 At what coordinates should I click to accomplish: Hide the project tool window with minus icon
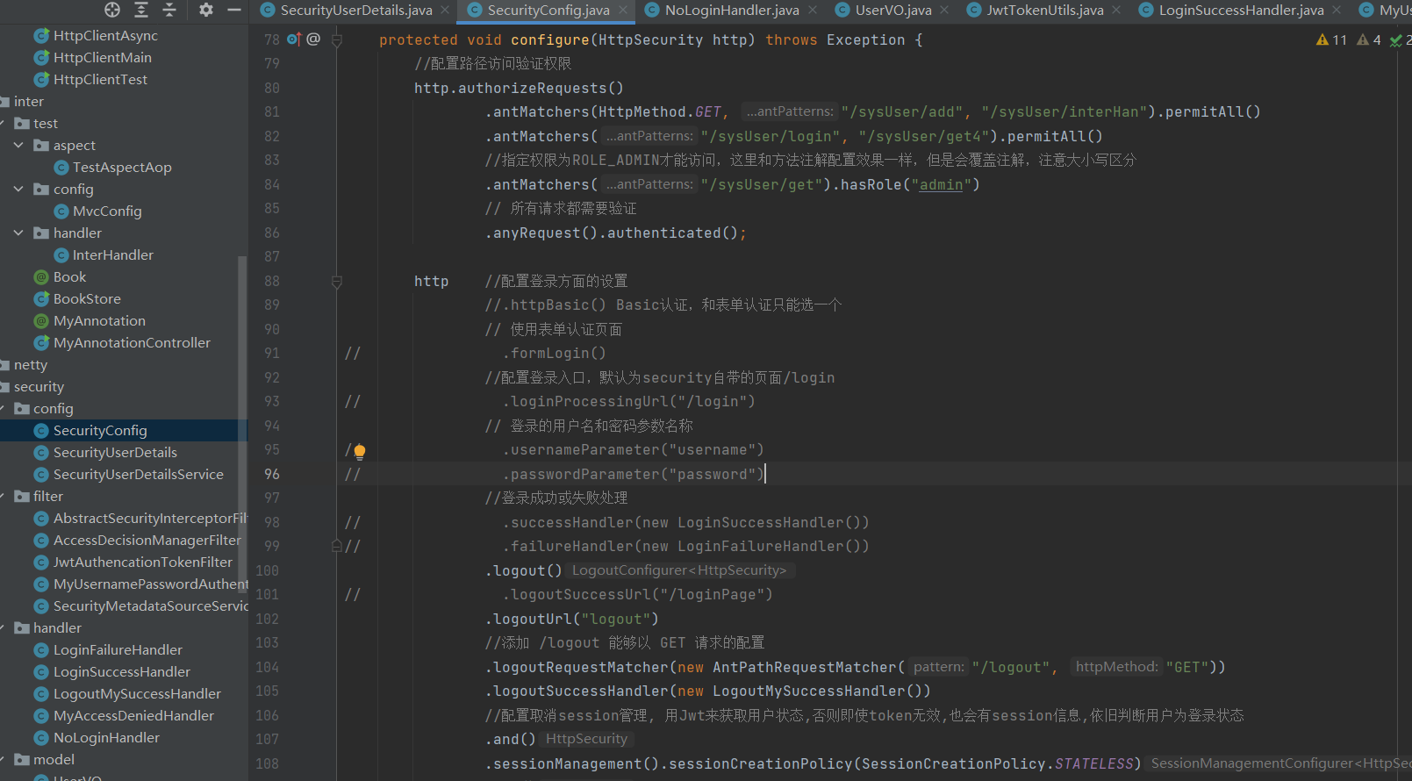click(234, 10)
